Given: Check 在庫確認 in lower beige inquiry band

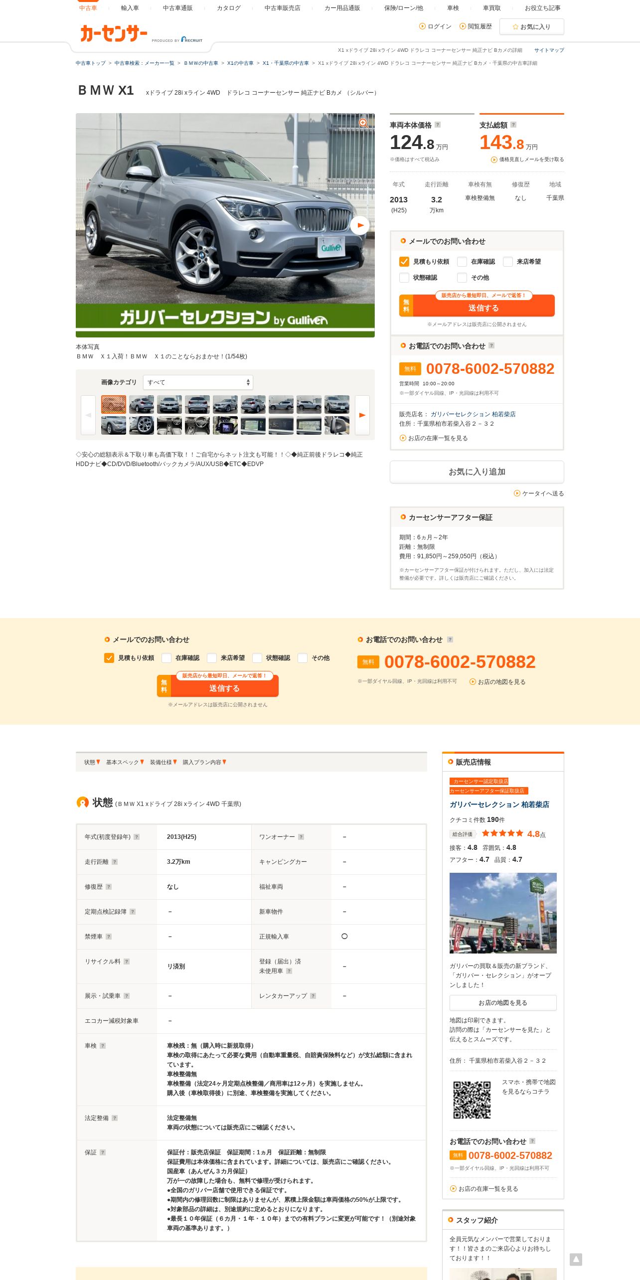Looking at the screenshot, I should [x=166, y=658].
